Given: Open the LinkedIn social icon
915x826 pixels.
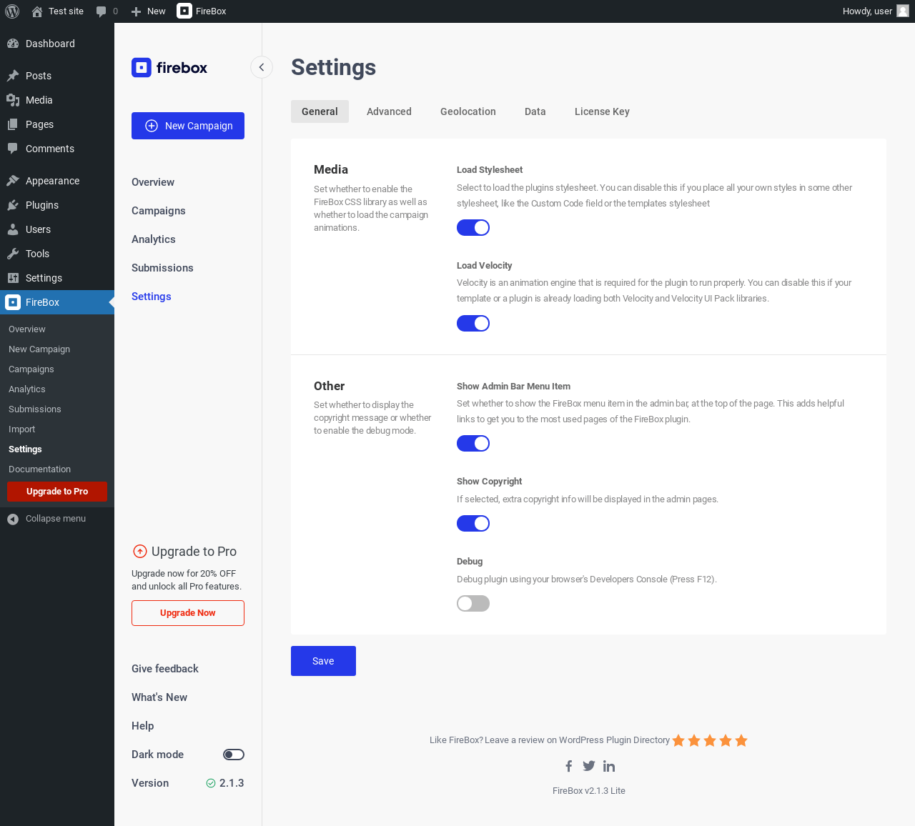Looking at the screenshot, I should [609, 766].
